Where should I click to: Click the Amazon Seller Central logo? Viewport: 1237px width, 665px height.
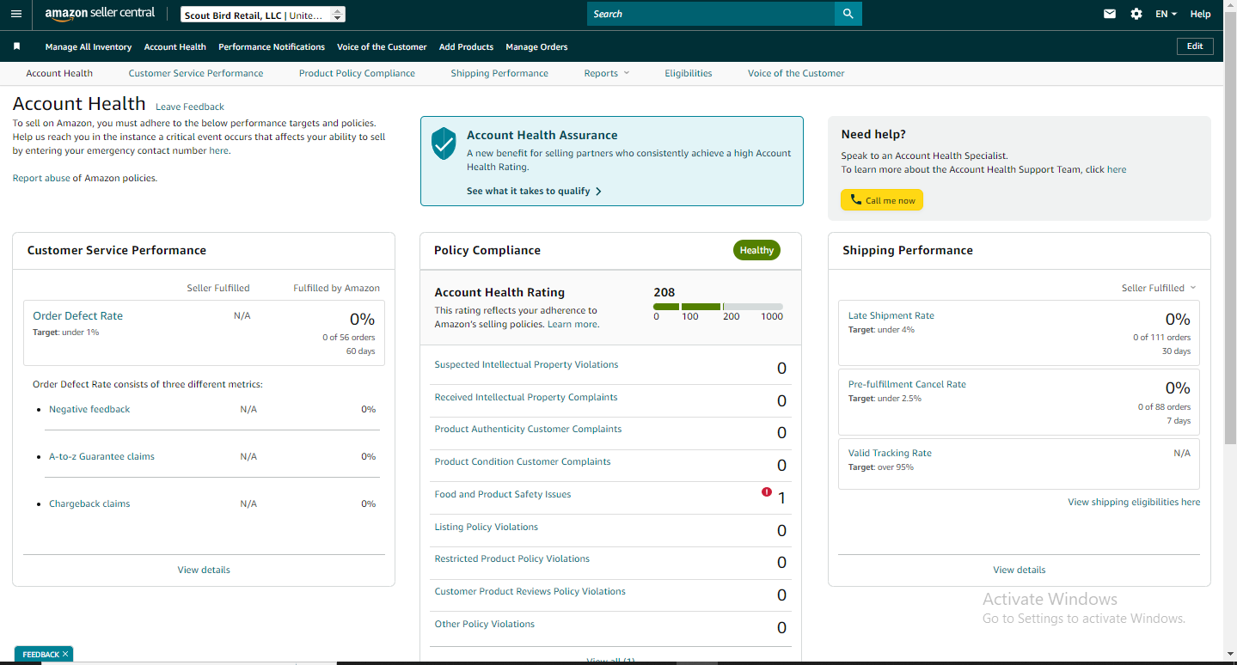click(x=101, y=14)
